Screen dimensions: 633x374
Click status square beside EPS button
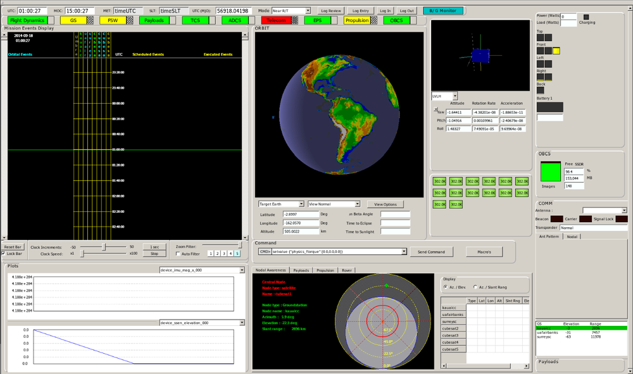pos(334,20)
